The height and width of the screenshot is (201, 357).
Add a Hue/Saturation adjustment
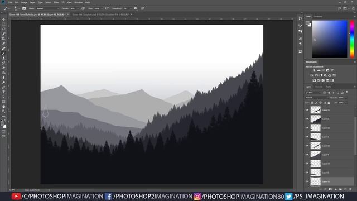click(312, 75)
